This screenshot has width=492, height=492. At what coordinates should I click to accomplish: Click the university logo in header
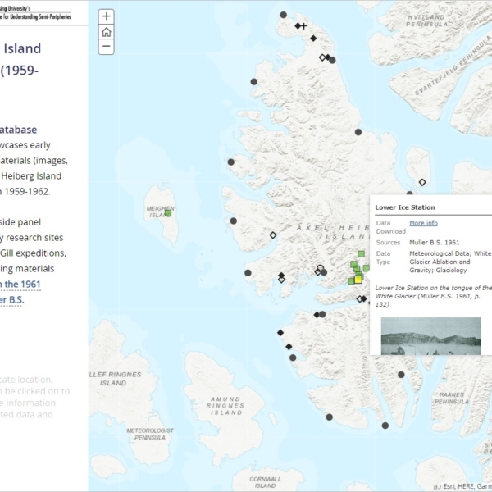pos(35,11)
